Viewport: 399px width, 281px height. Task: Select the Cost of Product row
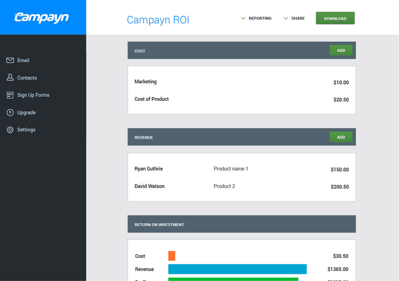tap(241, 99)
